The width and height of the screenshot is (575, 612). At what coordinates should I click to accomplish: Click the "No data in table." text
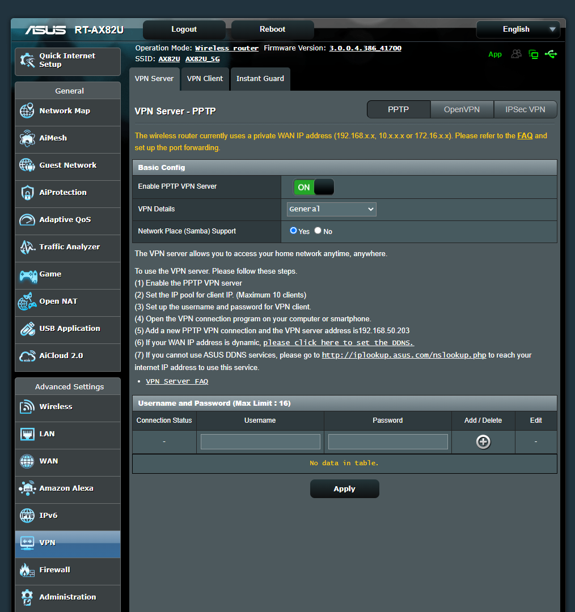(344, 463)
